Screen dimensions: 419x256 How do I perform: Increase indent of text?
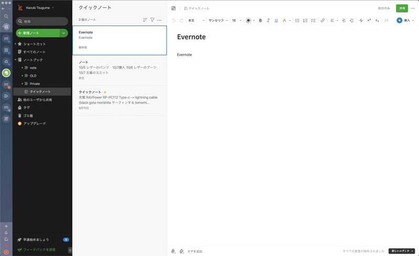coord(344,20)
